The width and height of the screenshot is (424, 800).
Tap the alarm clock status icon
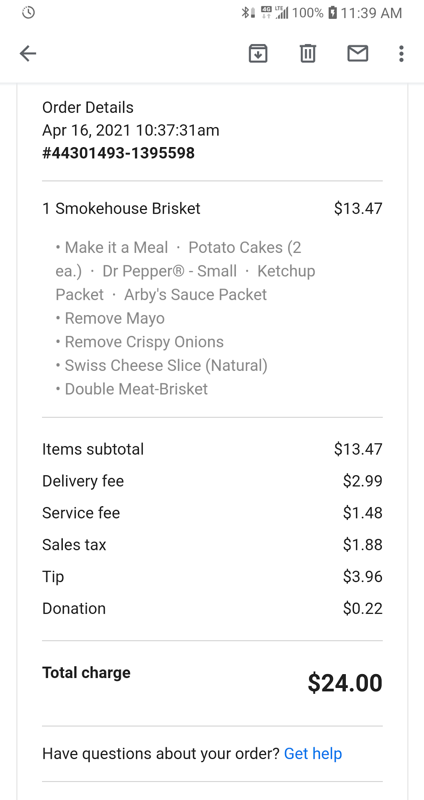click(28, 12)
